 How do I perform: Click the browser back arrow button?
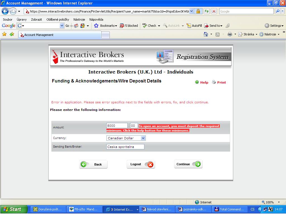(x=5, y=11)
